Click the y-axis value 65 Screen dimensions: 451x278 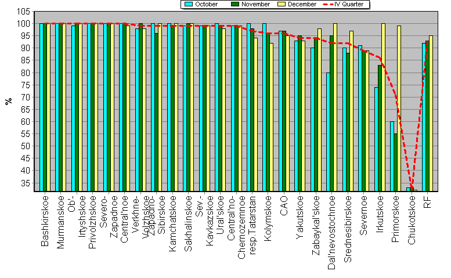click(x=25, y=110)
